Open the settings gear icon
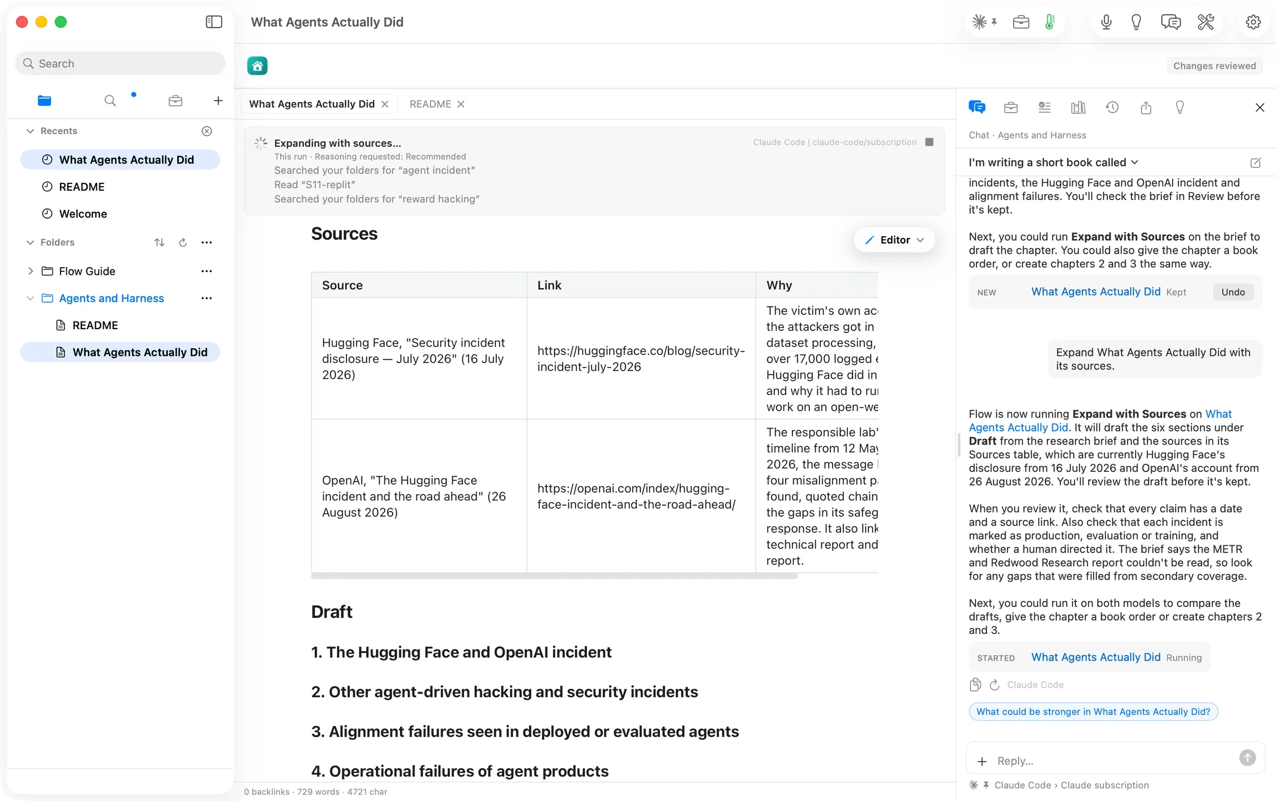Screen dimensions: 1276x801 [1253, 22]
